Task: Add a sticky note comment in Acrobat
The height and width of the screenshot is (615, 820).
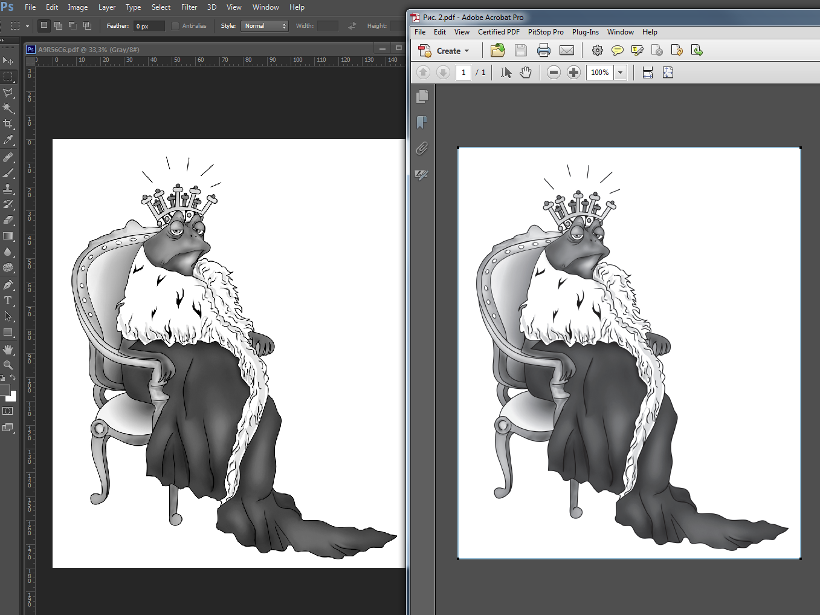Action: pos(617,50)
